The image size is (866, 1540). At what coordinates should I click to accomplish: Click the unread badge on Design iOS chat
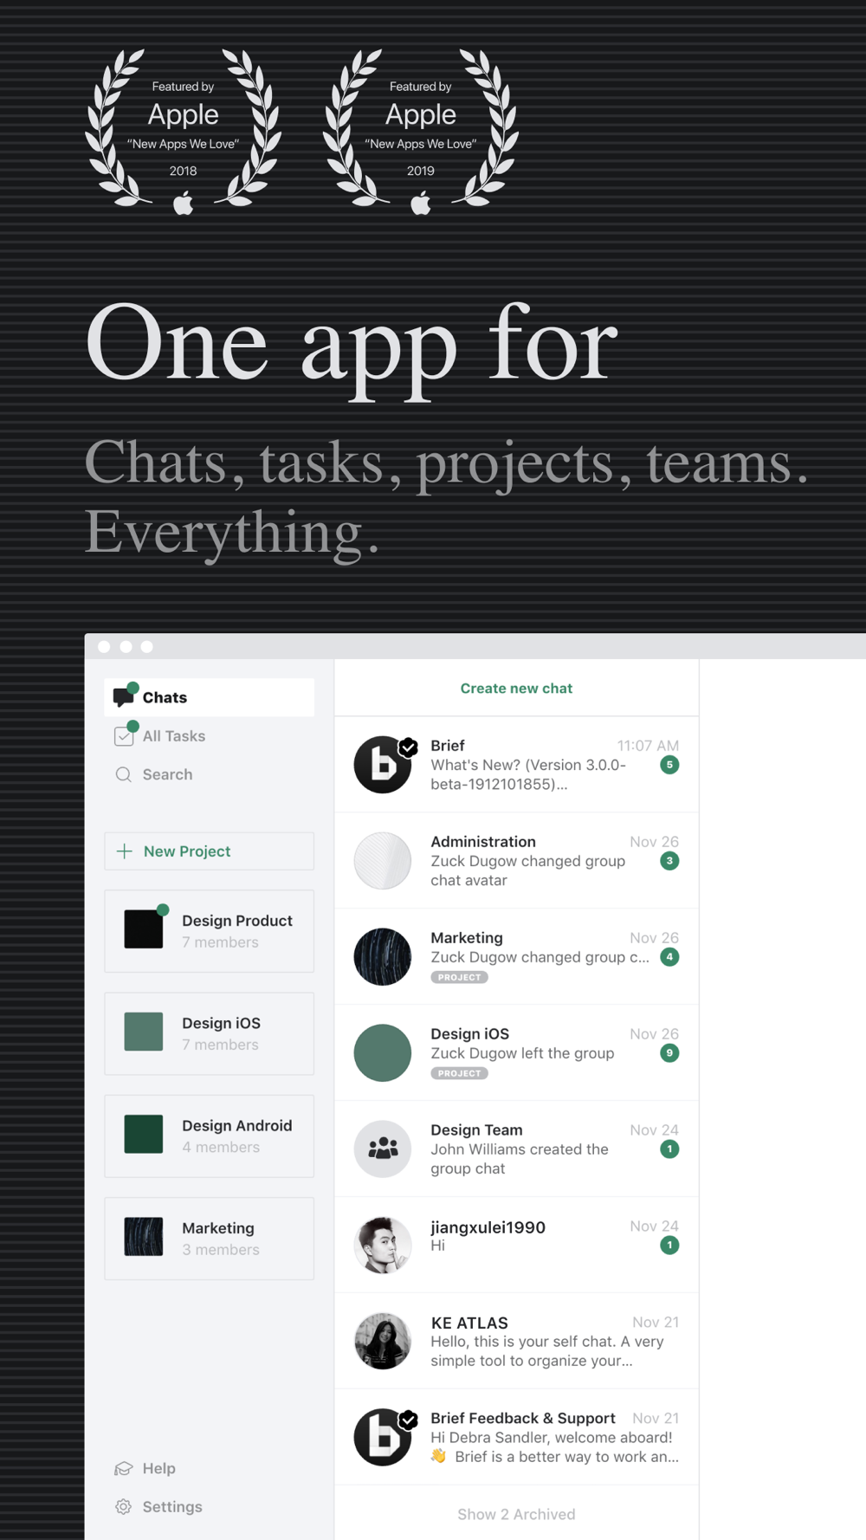(x=669, y=1053)
